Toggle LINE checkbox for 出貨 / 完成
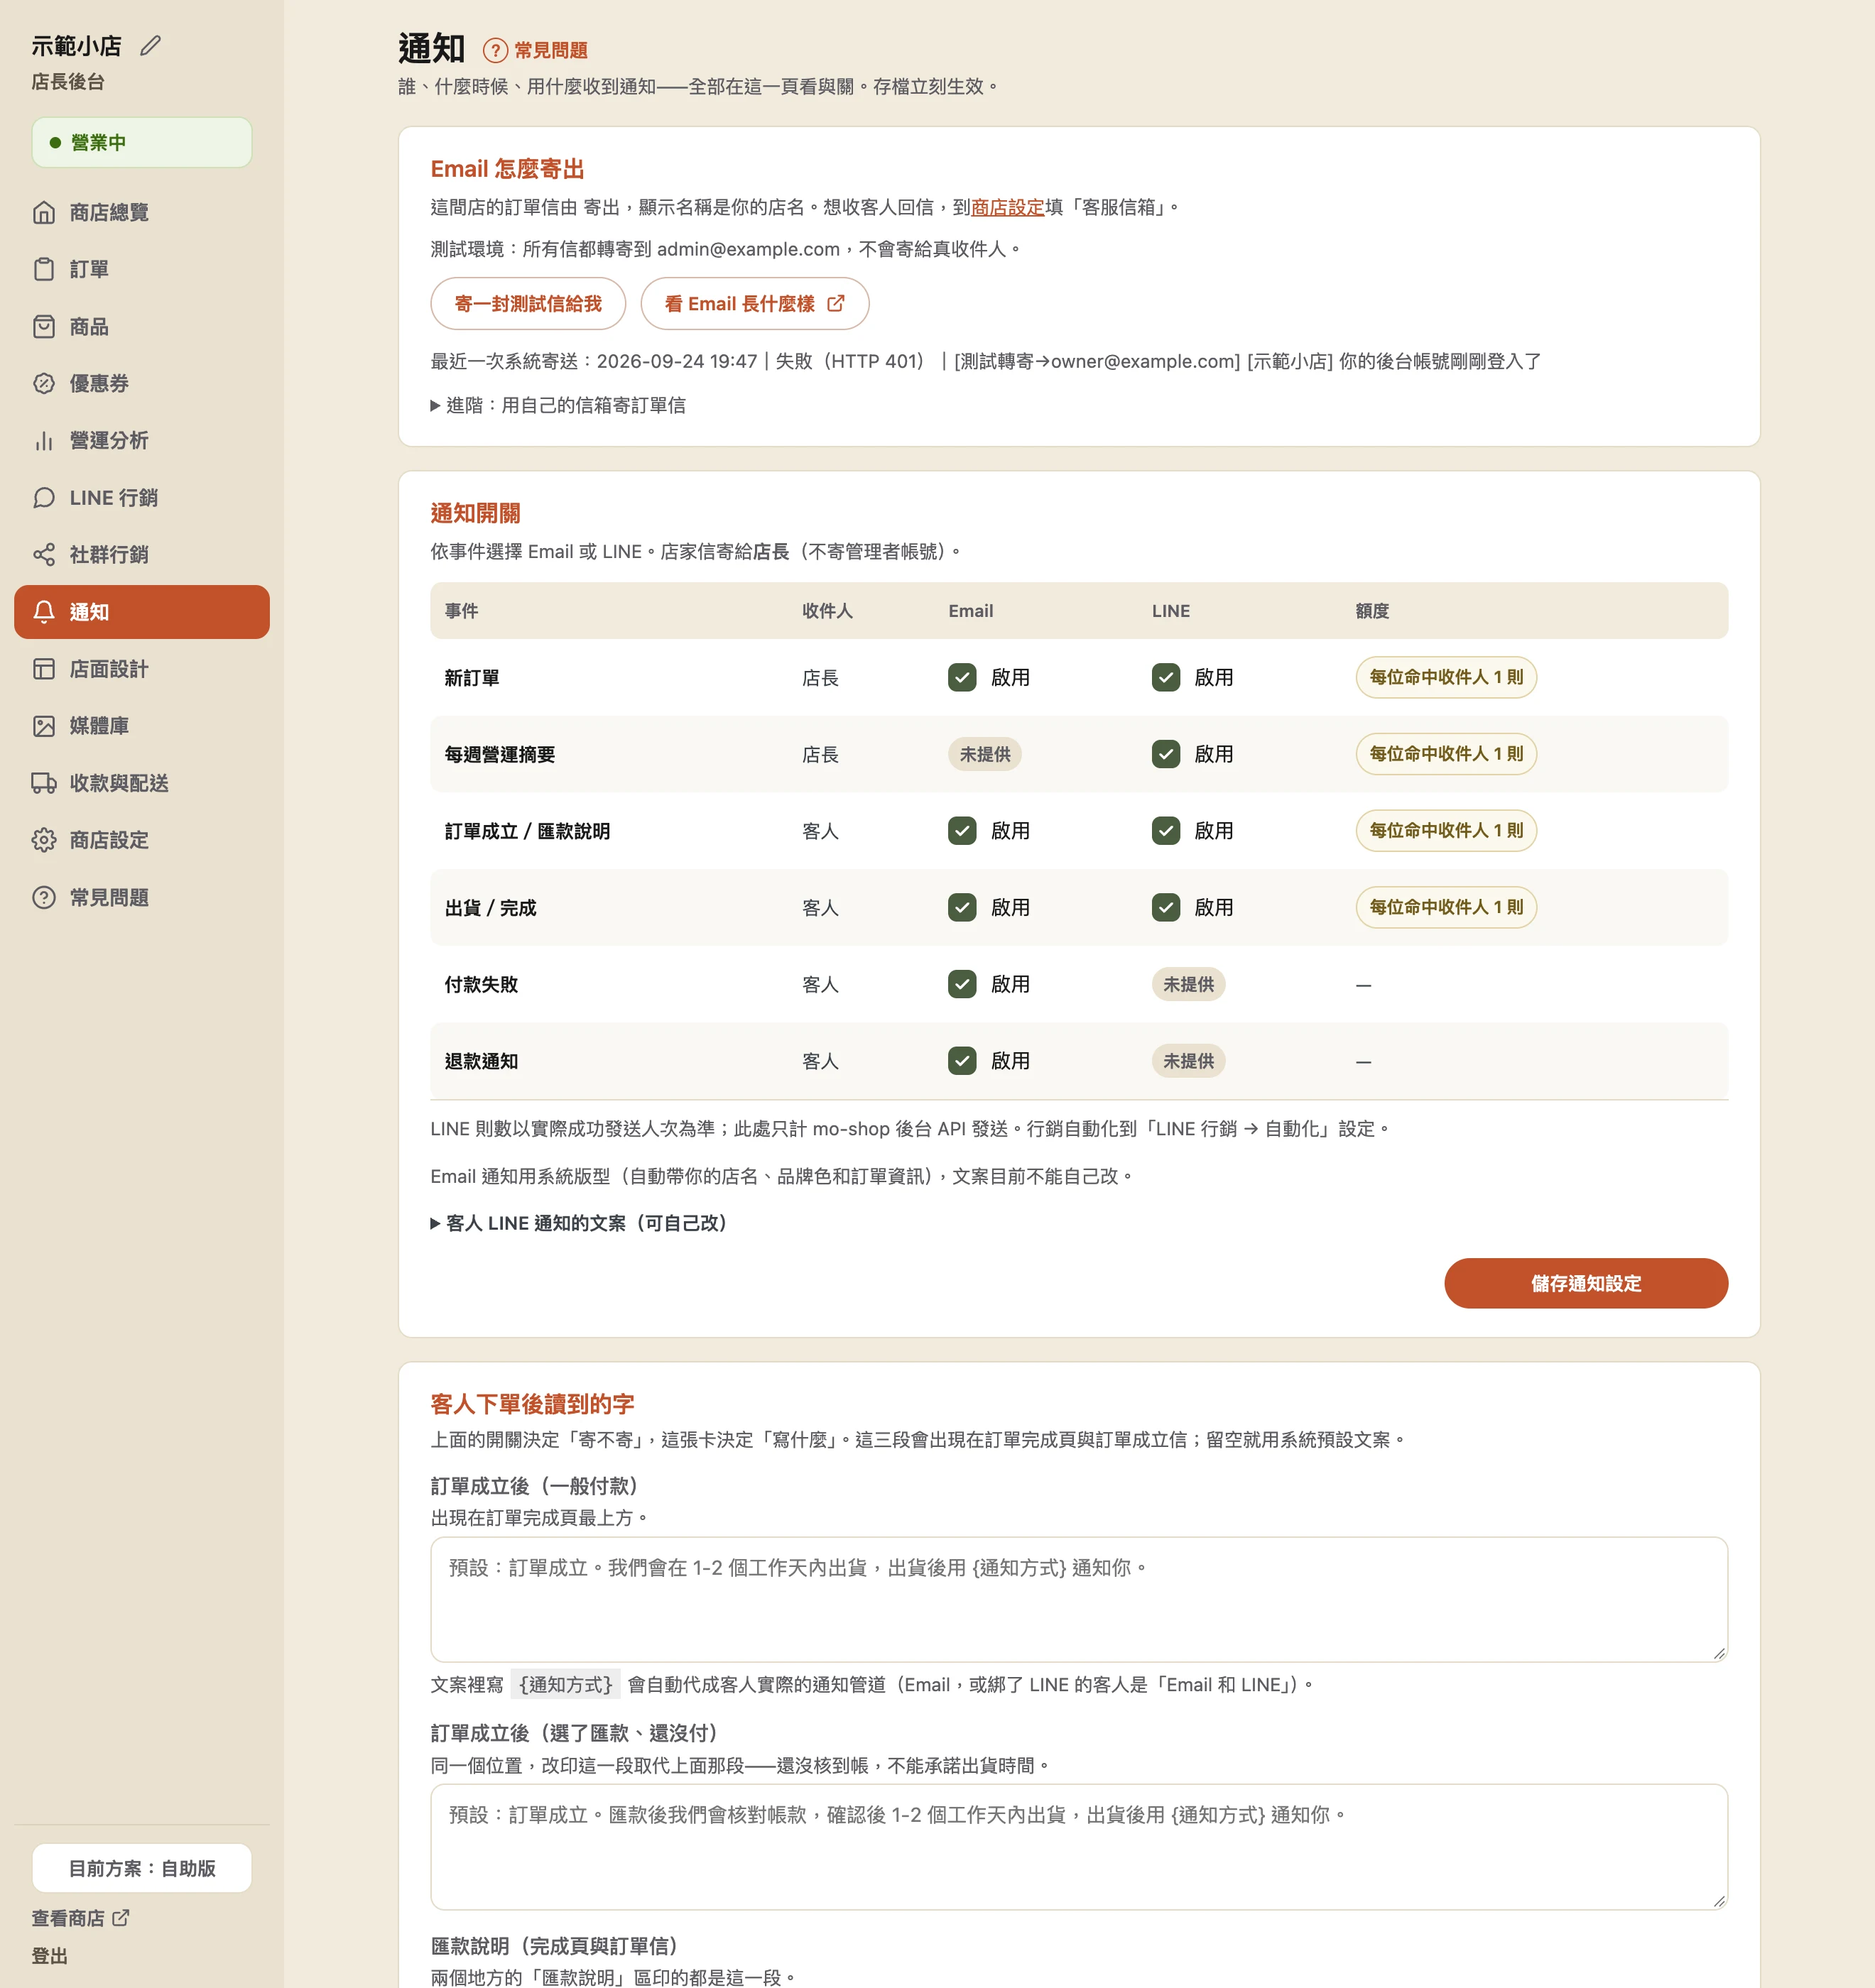Image resolution: width=1875 pixels, height=1988 pixels. (1165, 907)
